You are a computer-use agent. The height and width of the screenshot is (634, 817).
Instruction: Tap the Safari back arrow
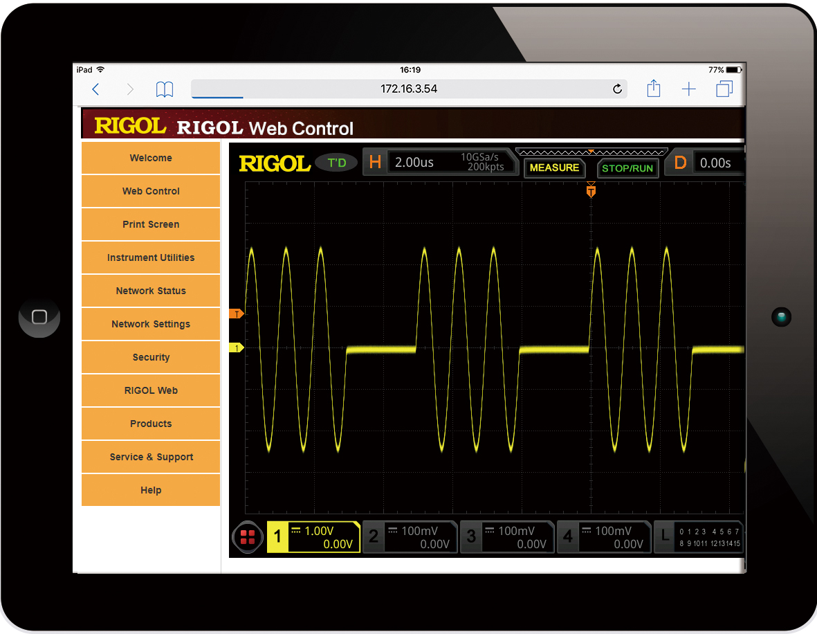point(96,89)
